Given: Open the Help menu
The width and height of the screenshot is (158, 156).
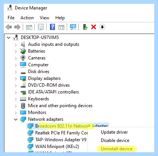Looking at the screenshot, I should [x=60, y=18].
